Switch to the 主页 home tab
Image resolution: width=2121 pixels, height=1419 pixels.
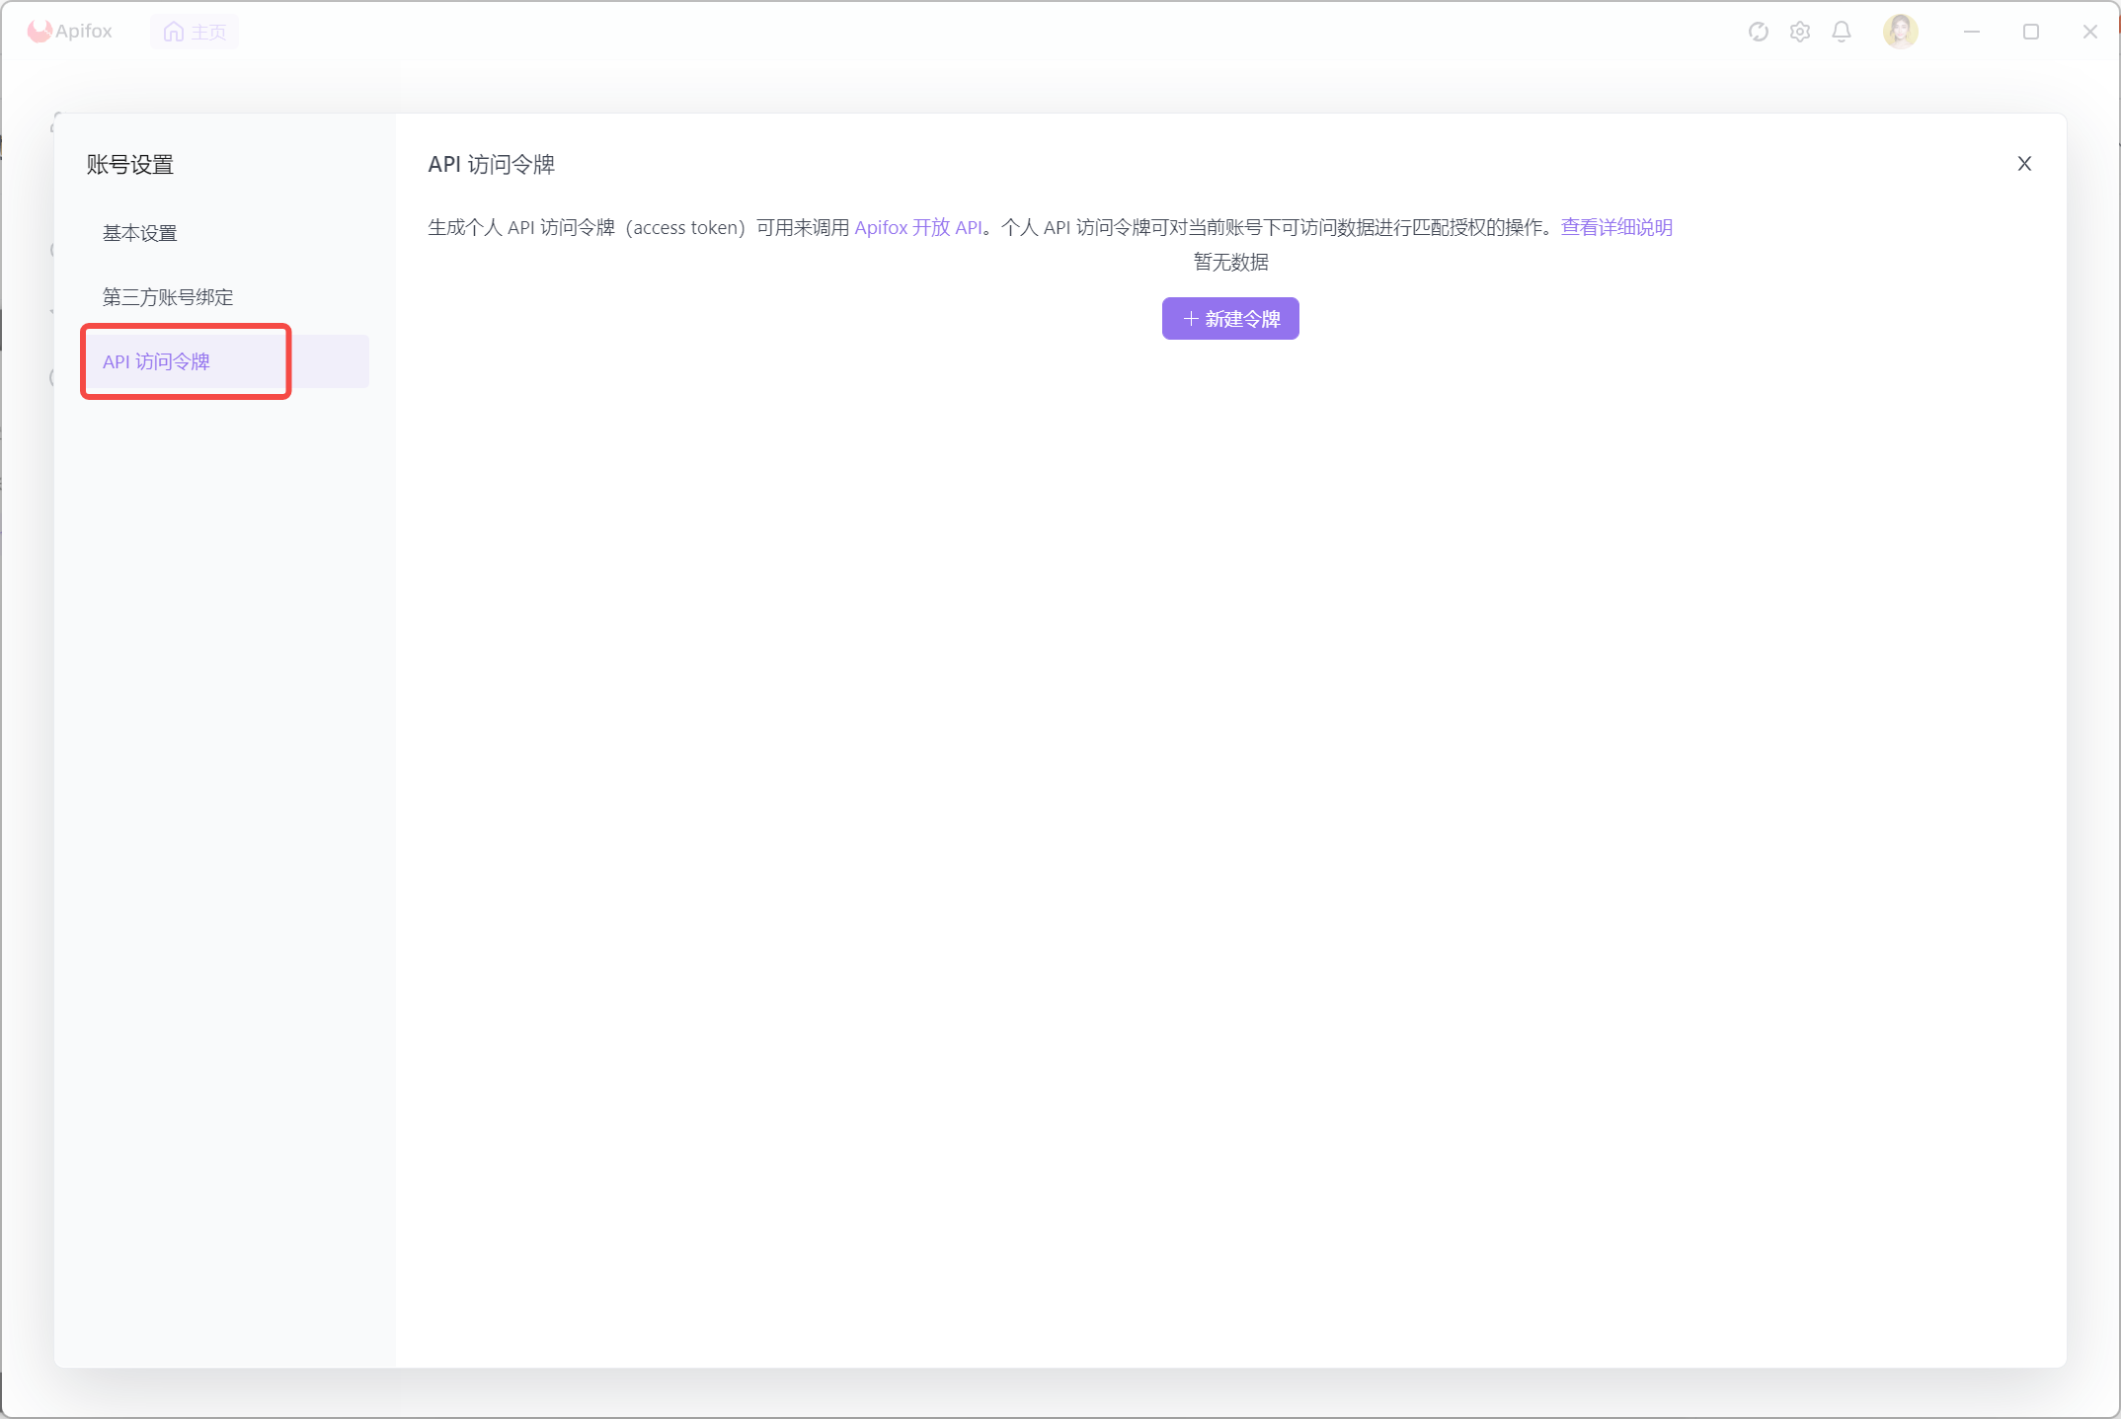click(x=195, y=32)
